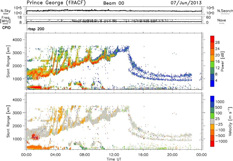
Task: Click the blue top of velocity color bar
Action: pyautogui.click(x=212, y=99)
